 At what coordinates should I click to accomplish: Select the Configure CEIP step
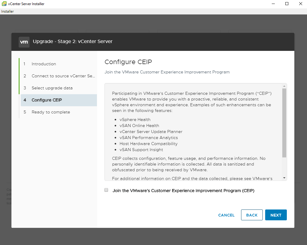[x=47, y=100]
